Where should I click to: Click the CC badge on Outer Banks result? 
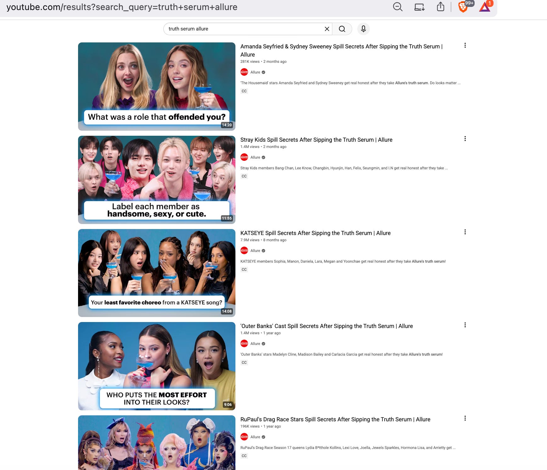[244, 363]
